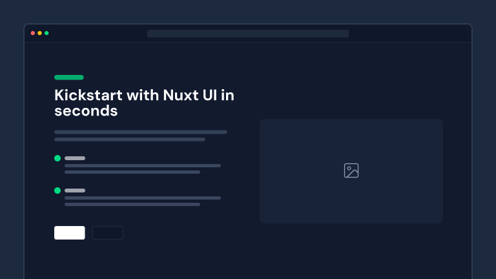The image size is (496, 279).
Task: Select the second feature's title placeholder
Action: 75,191
